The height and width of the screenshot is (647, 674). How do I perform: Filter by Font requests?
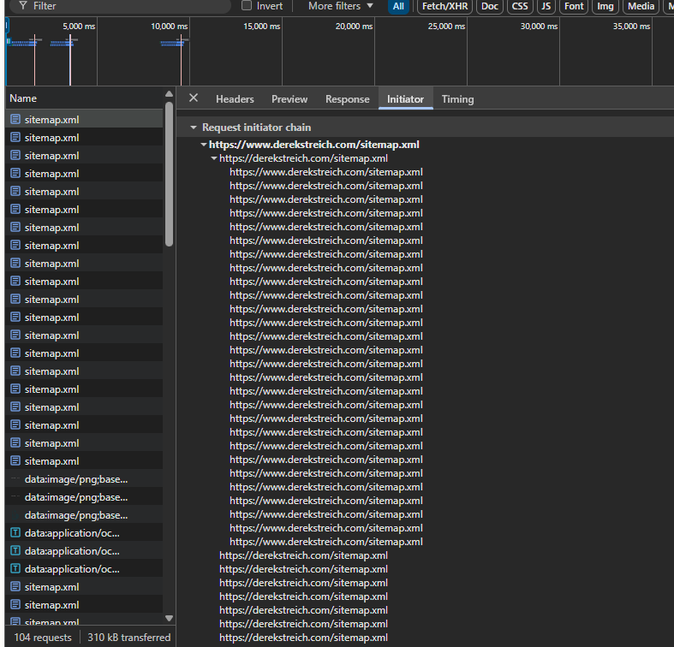(x=574, y=7)
